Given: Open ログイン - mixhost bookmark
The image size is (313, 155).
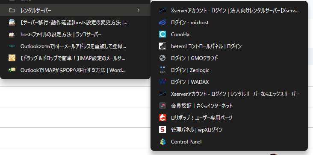Looking at the screenshot, I should [x=229, y=23].
